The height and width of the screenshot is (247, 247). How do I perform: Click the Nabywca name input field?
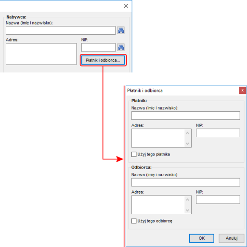point(61,30)
